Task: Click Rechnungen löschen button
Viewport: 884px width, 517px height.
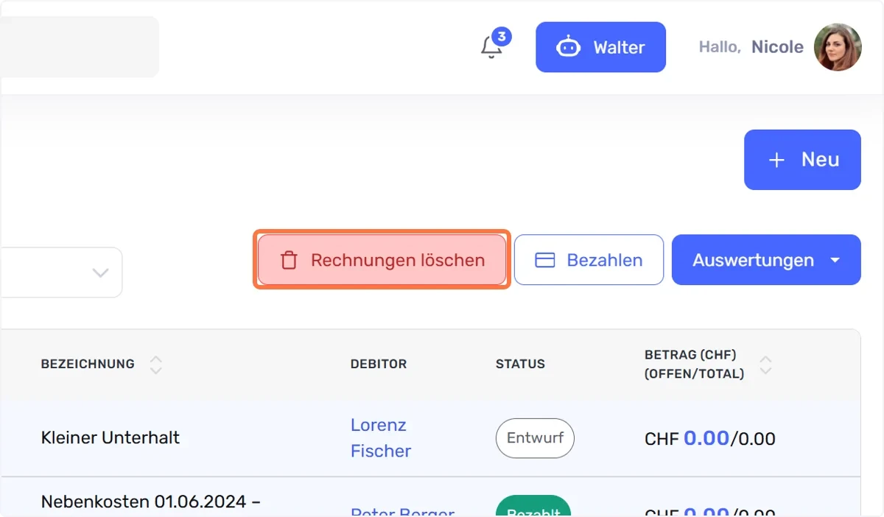Action: (x=382, y=259)
